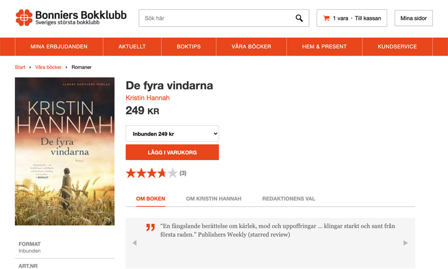Show next quote with right arrow
448x269 pixels.
[x=405, y=243]
